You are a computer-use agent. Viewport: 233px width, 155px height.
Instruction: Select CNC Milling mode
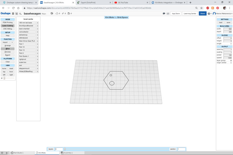[x=8, y=28]
